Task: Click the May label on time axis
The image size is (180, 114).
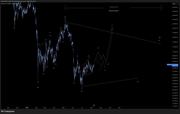Action: (x=63, y=108)
